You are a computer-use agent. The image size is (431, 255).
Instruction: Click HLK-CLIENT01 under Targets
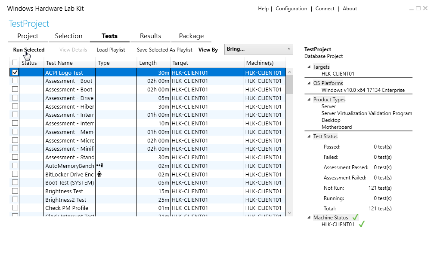[x=338, y=73]
